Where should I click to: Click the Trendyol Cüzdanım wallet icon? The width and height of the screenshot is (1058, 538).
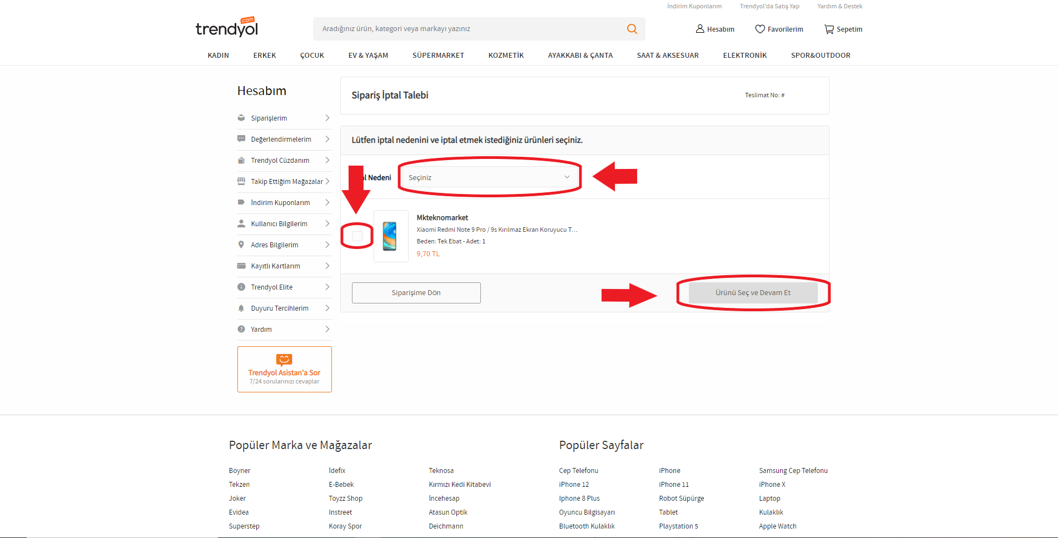point(241,160)
